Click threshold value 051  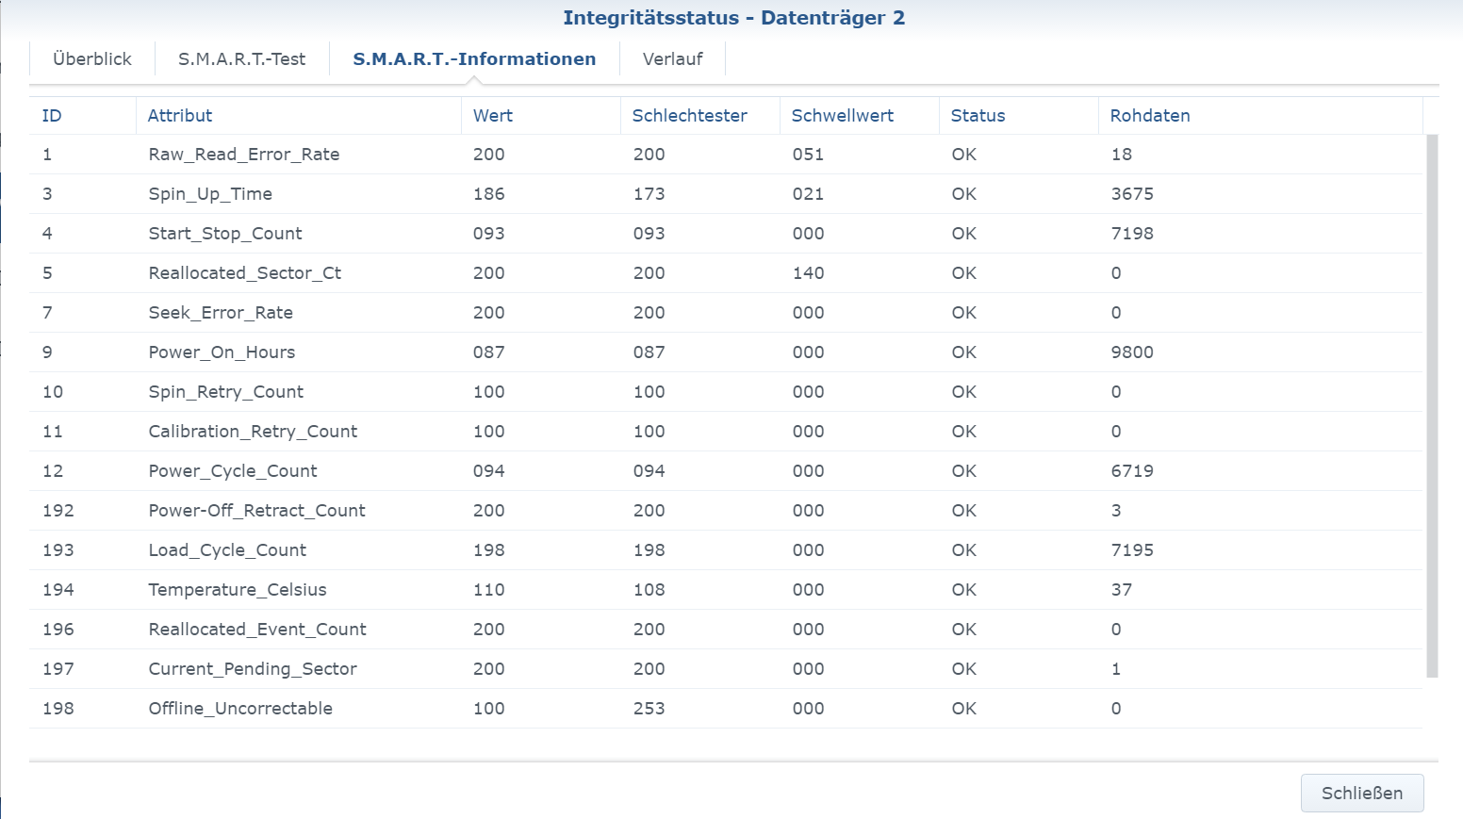tap(808, 155)
